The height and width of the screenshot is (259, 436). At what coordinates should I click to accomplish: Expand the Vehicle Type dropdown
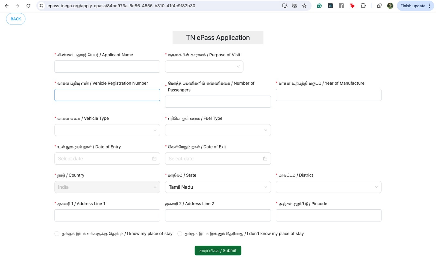[107, 130]
